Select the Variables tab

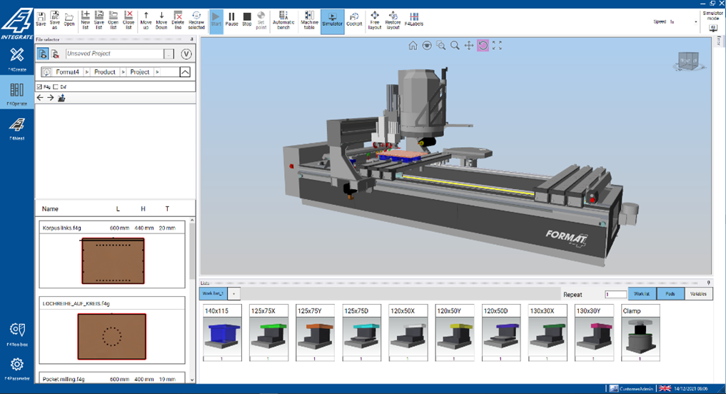click(697, 294)
